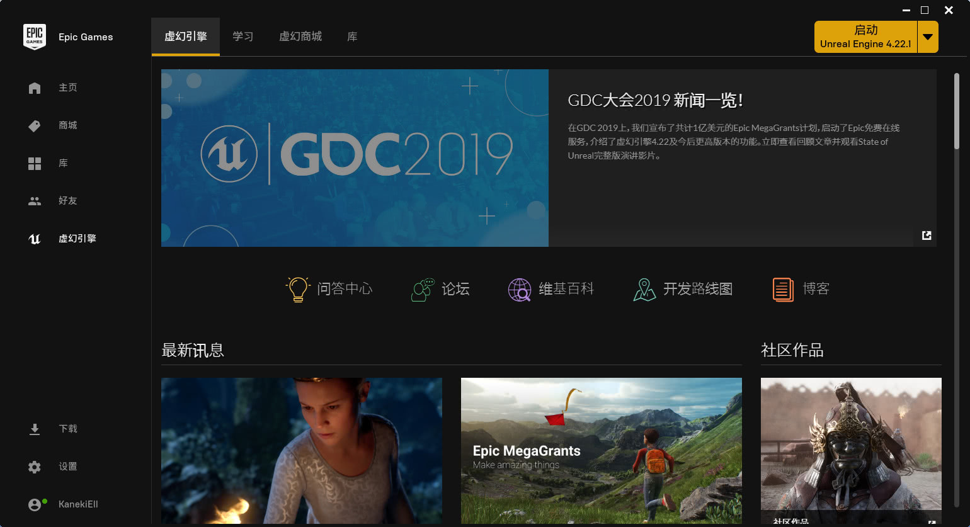Viewport: 970px width, 527px height.
Task: Click the 设置 sidebar label
Action: coord(68,467)
